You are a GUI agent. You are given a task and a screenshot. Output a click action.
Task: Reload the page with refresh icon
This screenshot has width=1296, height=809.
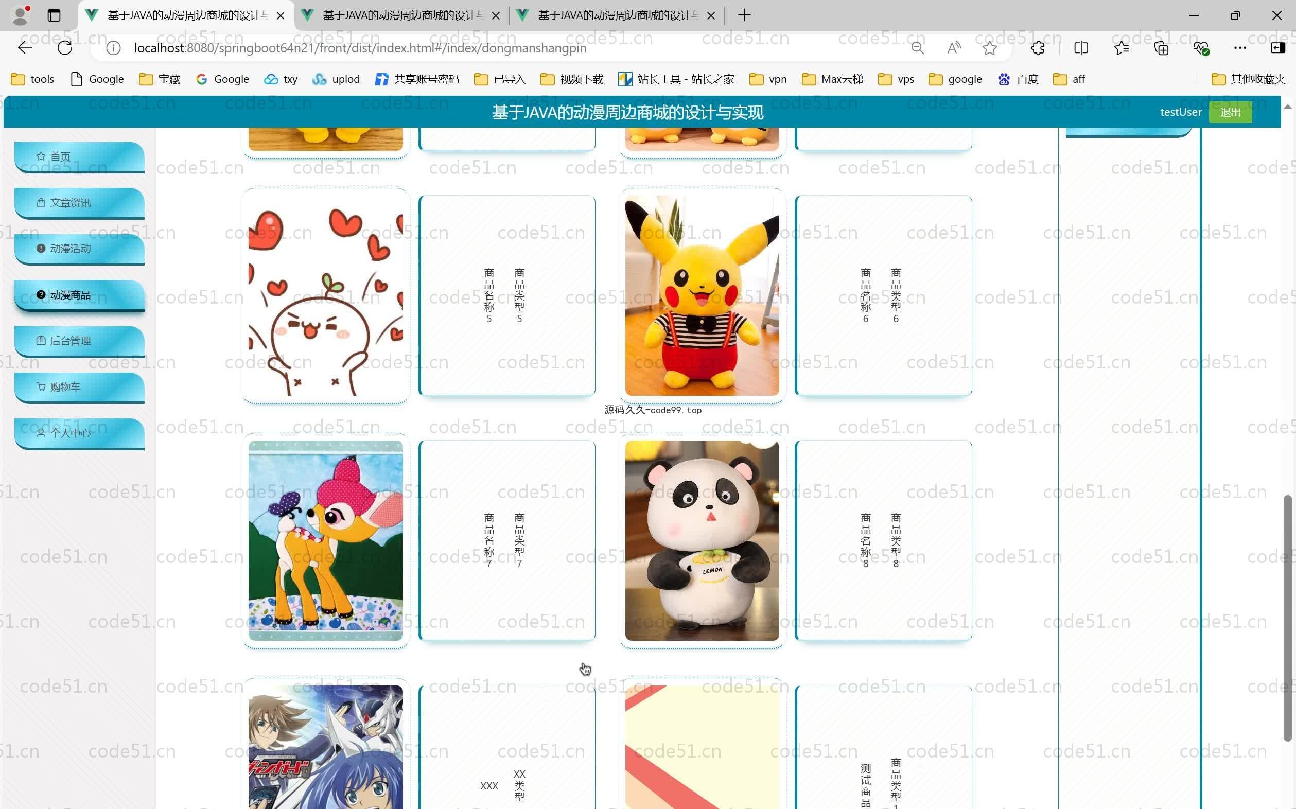65,48
